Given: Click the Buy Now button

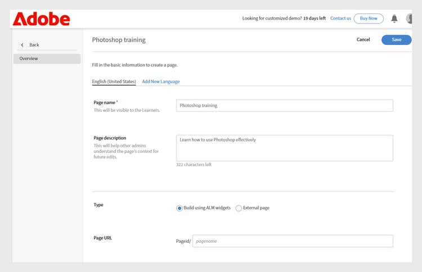Looking at the screenshot, I should click(369, 19).
